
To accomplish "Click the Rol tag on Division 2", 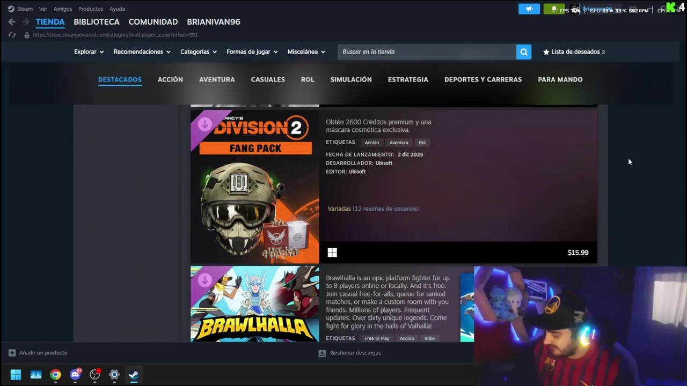I will click(x=422, y=143).
